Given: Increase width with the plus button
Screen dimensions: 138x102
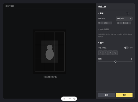Looking at the screenshot, I should click(111, 23).
